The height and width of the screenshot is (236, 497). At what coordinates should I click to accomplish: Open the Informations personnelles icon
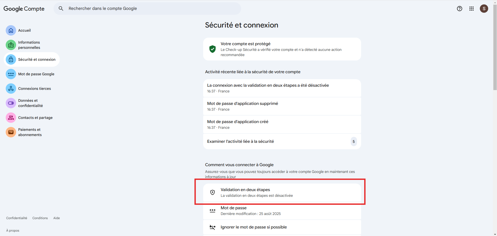(x=11, y=45)
